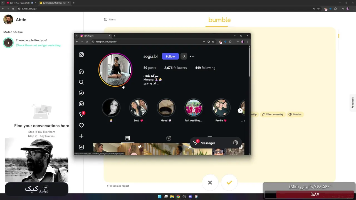The height and width of the screenshot is (200, 356).
Task: Open zoom control in Instagram address bar
Action: 204,42
